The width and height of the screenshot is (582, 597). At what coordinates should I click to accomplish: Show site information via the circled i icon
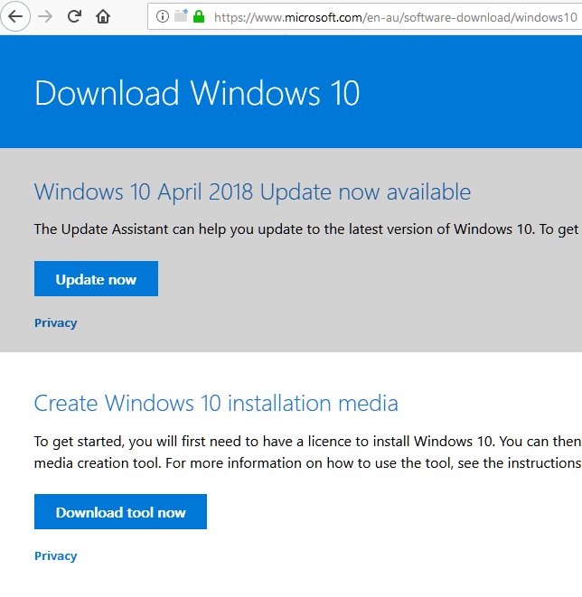coord(163,16)
